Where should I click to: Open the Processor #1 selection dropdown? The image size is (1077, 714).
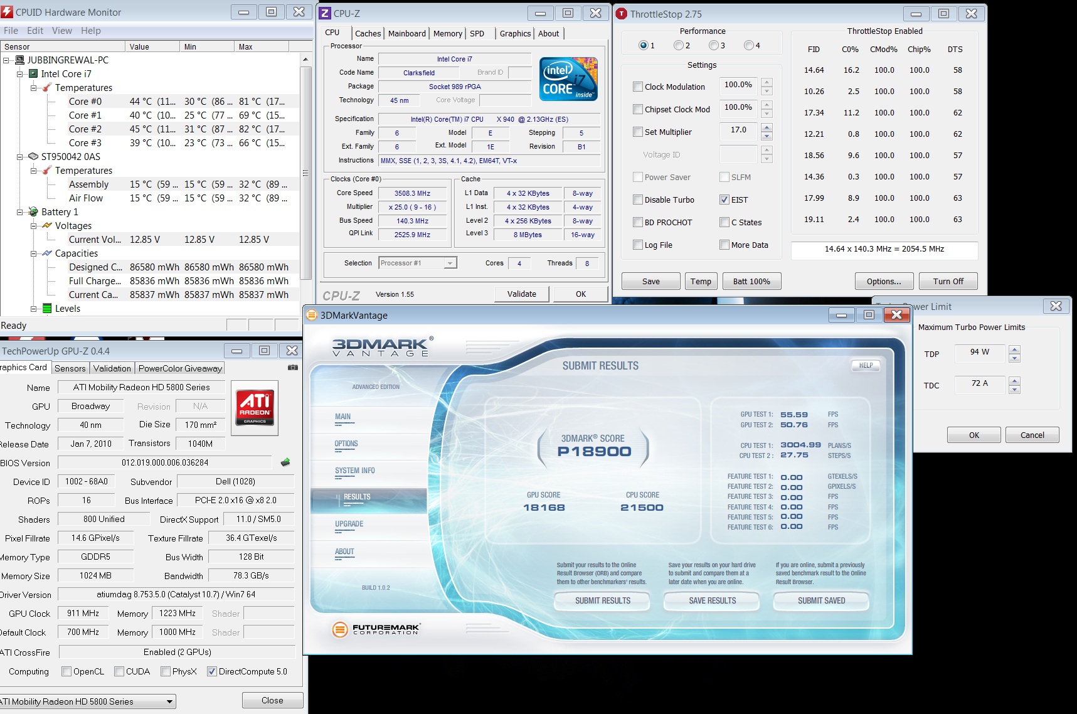click(x=450, y=264)
